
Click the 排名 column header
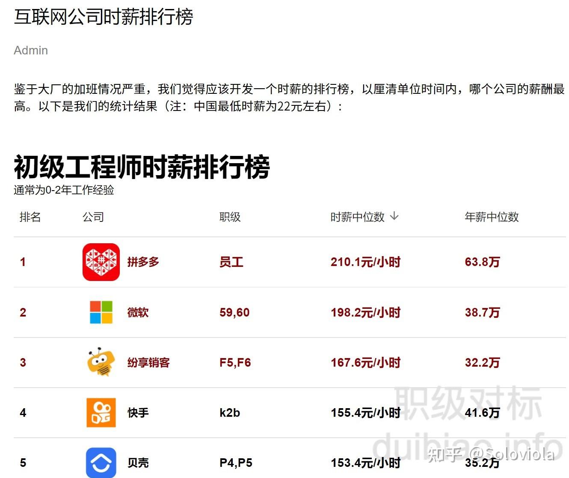[x=30, y=217]
